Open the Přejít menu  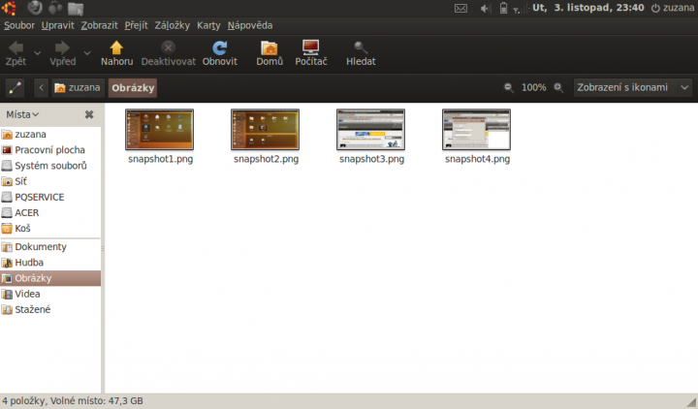137,25
